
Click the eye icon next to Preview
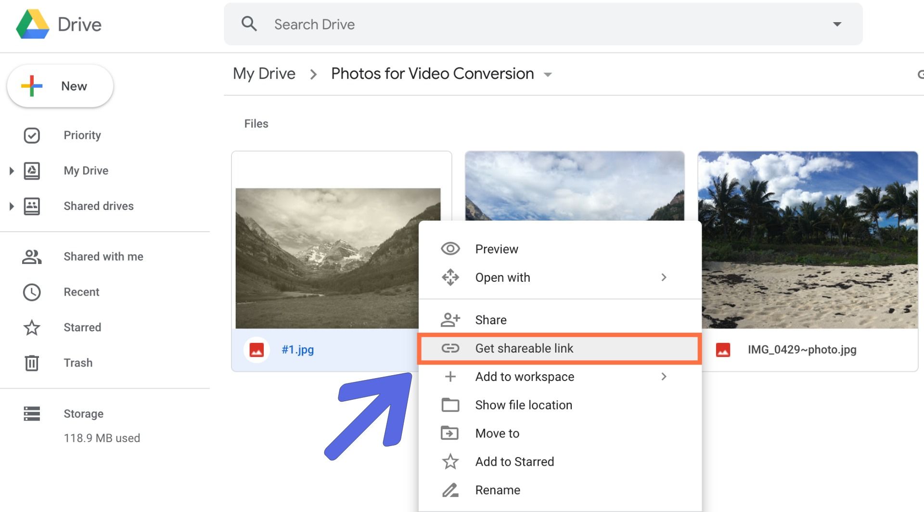coord(450,249)
